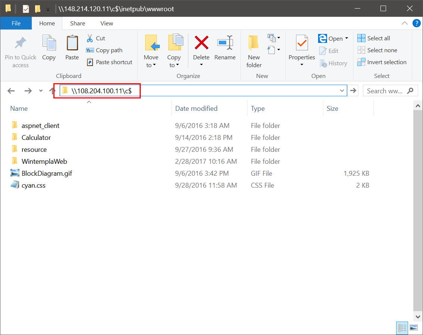Click the Edit button in Open group
The height and width of the screenshot is (335, 423).
coord(329,51)
